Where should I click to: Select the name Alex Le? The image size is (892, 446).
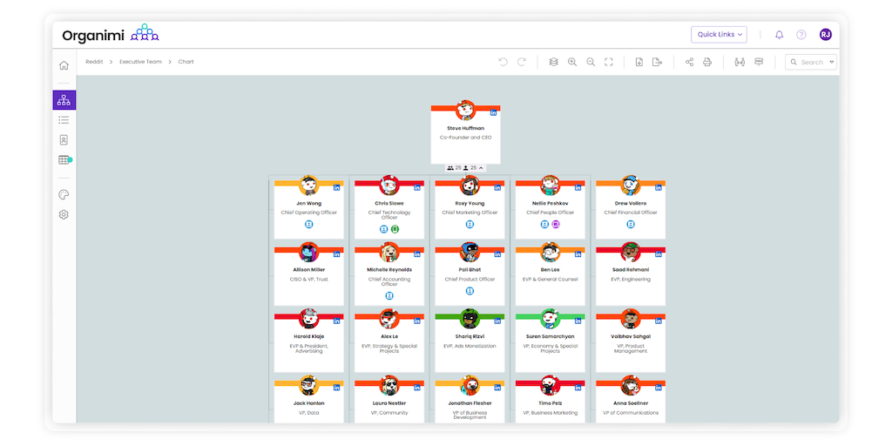pos(389,336)
